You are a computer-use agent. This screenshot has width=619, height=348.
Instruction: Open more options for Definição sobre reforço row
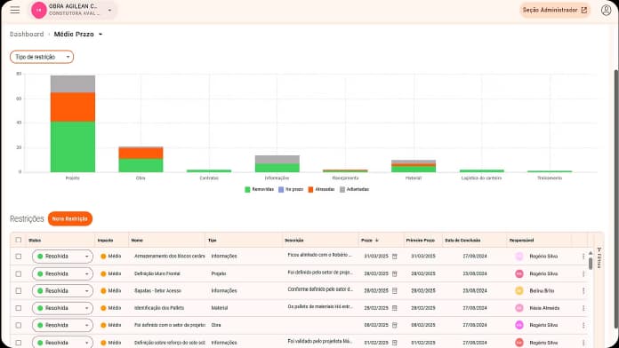[583, 343]
